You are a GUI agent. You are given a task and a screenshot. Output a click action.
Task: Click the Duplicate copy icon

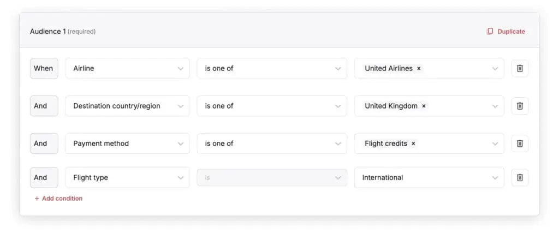[490, 32]
